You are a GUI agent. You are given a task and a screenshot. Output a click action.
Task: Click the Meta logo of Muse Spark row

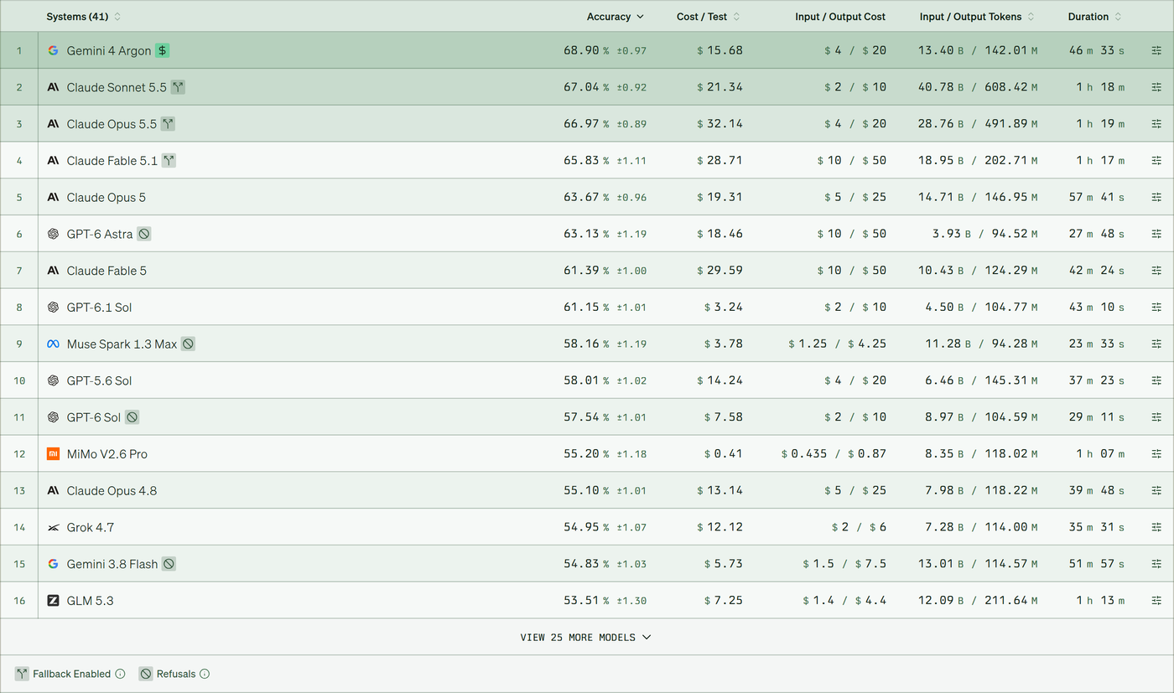pos(53,344)
